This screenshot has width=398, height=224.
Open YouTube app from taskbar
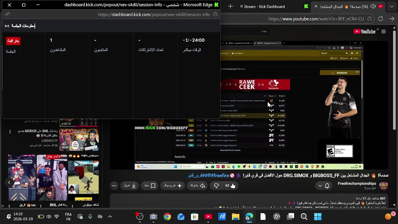[x=208, y=217]
